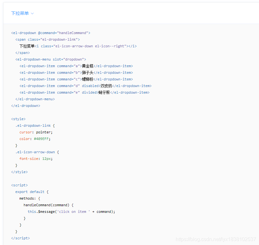Click the closing </span> tag line
Viewport: 259px width, 245px height.
pyautogui.click(x=22, y=53)
